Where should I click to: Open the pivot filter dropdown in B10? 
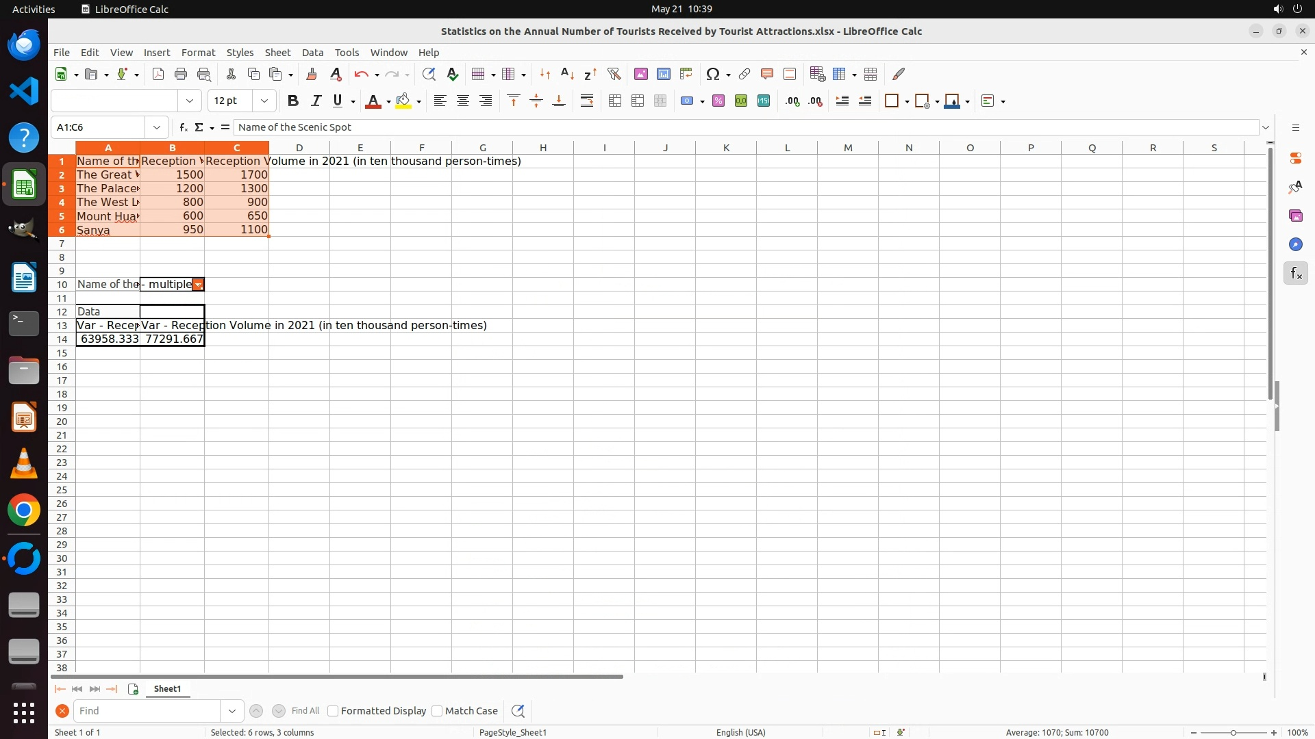tap(198, 285)
